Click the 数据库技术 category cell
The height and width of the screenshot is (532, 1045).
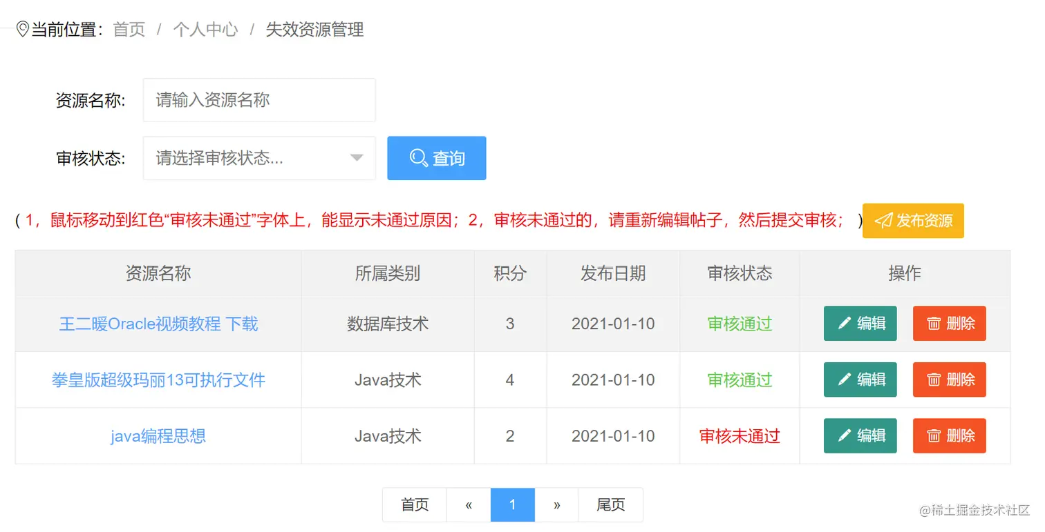coord(388,324)
